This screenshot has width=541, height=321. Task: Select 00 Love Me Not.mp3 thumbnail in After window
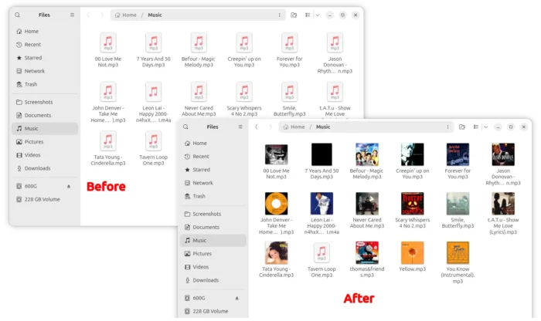click(x=276, y=154)
